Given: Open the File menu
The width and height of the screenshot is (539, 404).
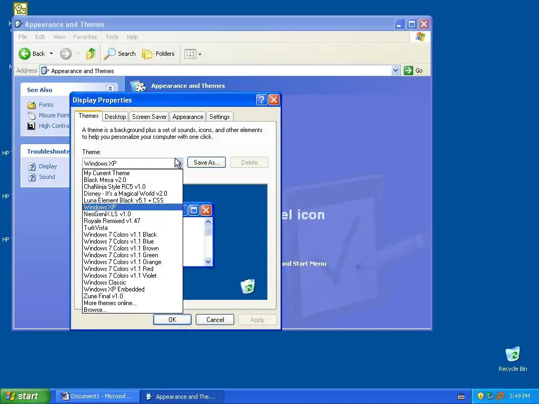Looking at the screenshot, I should coord(23,37).
